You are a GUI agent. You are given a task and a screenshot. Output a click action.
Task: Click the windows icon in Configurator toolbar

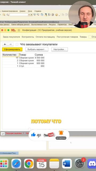click(x=42, y=15)
